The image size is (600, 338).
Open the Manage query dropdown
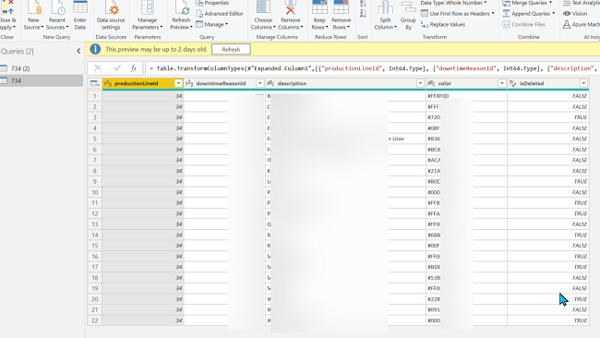[x=212, y=25]
